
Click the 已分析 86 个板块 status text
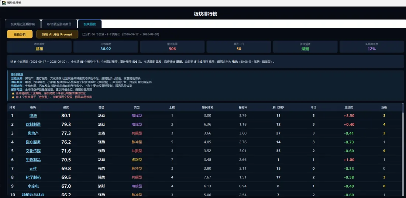pyautogui.click(x=120, y=34)
